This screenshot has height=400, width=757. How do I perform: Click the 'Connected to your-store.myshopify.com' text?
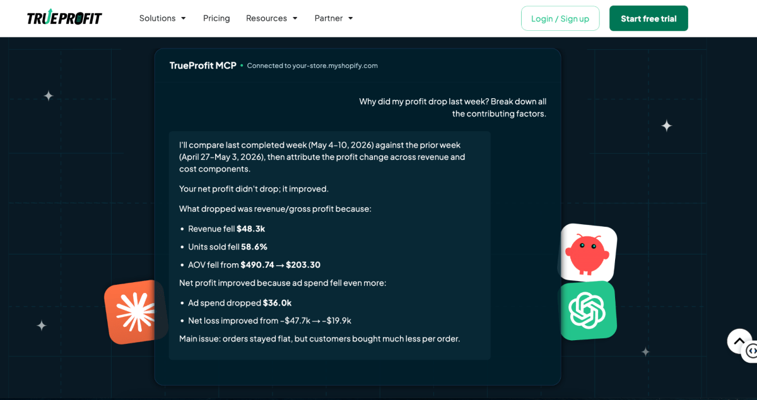click(x=312, y=66)
